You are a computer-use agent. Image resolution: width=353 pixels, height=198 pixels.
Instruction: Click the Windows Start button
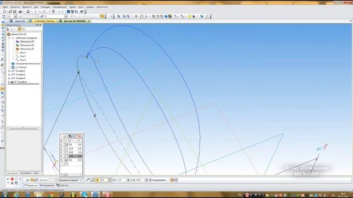tap(5, 195)
